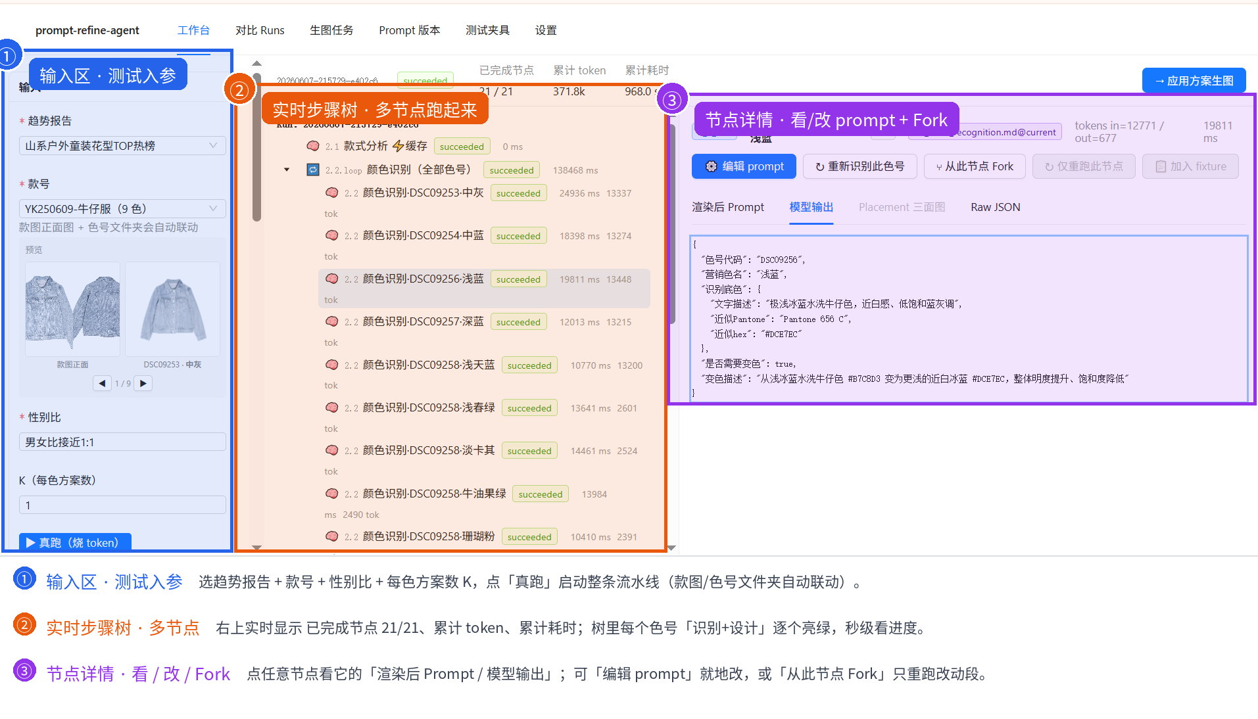Click the 真跑 (烧 token) button
Image resolution: width=1258 pixels, height=719 pixels.
pyautogui.click(x=75, y=542)
